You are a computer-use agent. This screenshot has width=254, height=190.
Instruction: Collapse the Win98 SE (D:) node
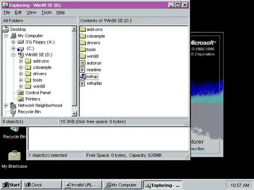coord(13,55)
